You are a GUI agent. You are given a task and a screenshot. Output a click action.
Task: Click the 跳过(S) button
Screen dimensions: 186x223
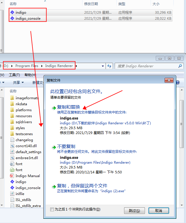tap(134, 211)
